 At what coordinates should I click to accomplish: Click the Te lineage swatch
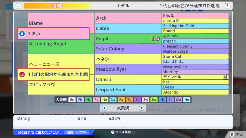[x=137, y=100]
